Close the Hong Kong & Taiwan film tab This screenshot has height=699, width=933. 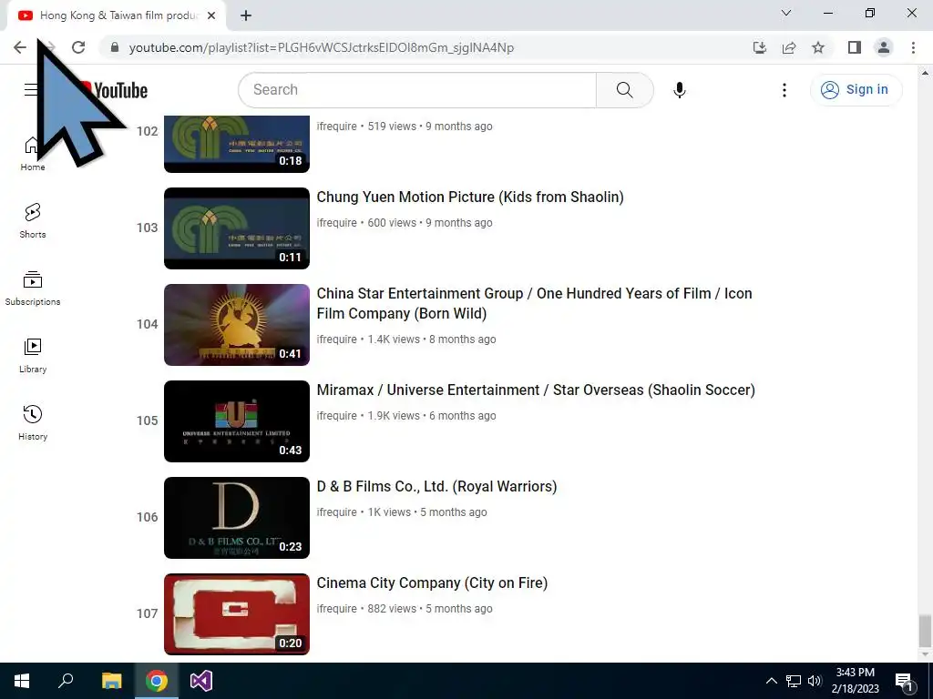tap(211, 16)
